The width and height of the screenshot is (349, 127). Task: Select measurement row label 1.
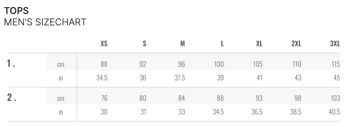[11, 63]
